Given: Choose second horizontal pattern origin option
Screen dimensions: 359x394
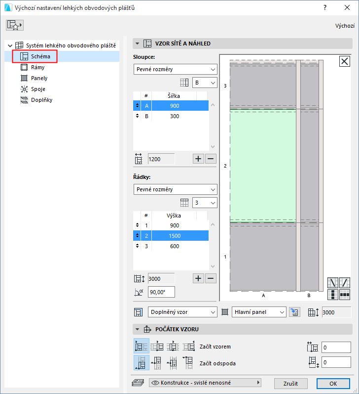Looking at the screenshot, I should tap(157, 346).
